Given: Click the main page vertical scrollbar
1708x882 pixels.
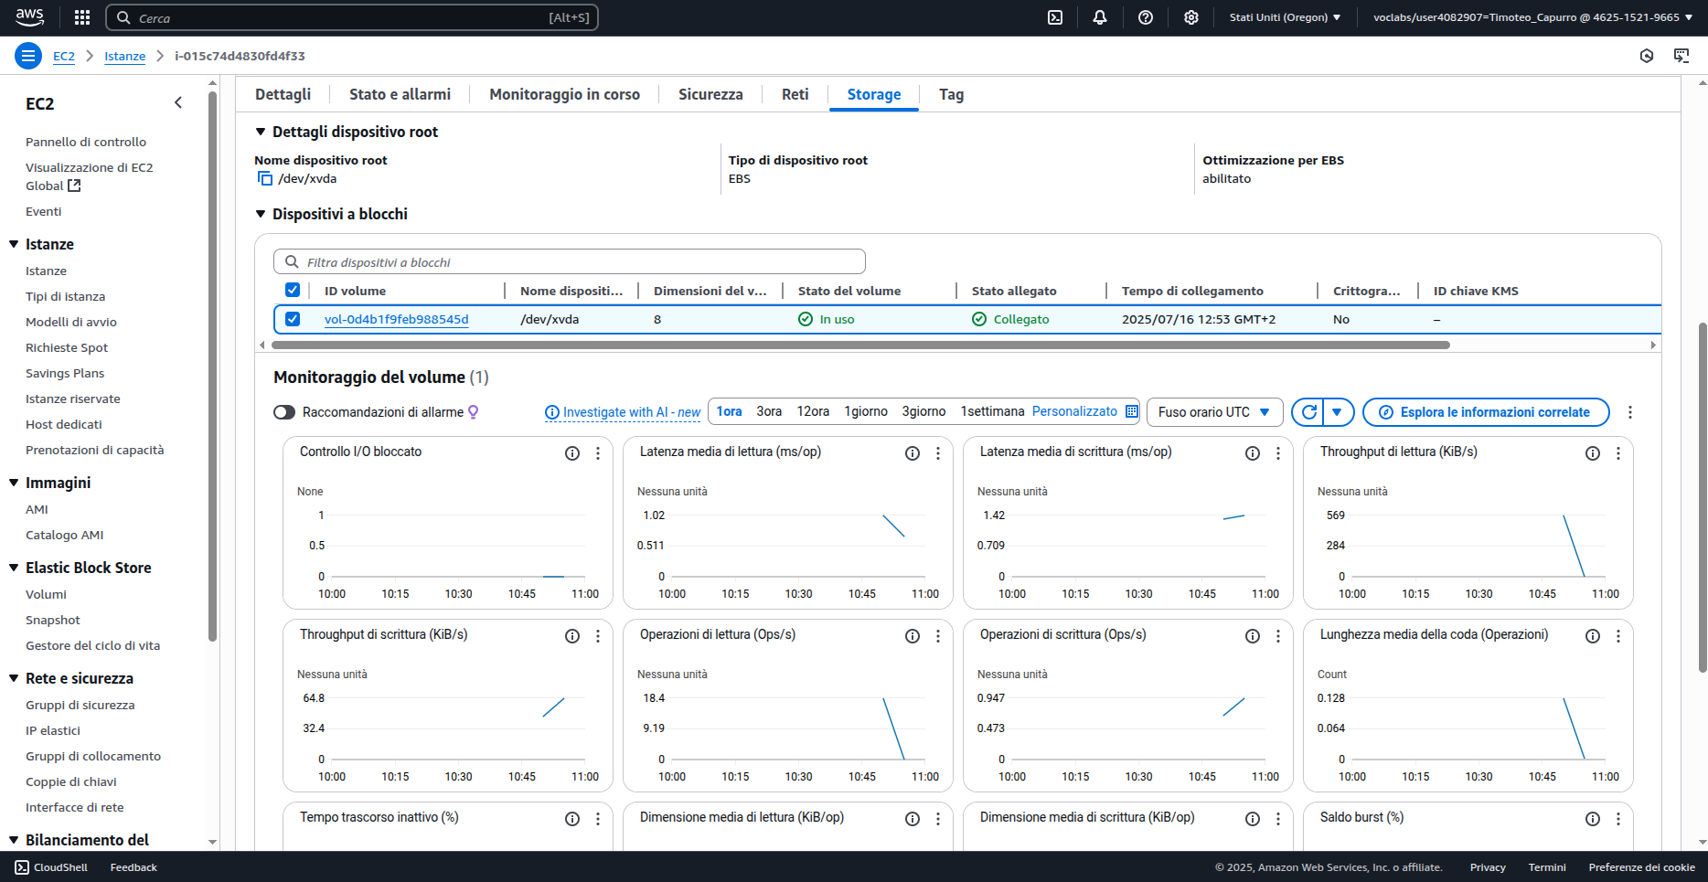Looking at the screenshot, I should coord(1702,497).
